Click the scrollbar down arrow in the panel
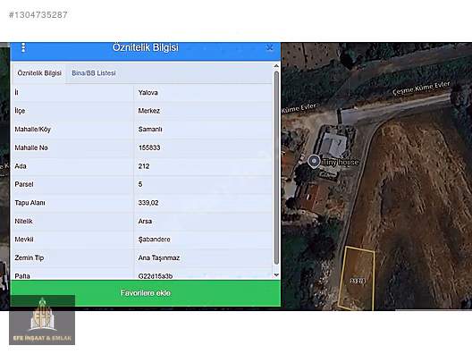This screenshot has height=354, width=472. click(276, 274)
